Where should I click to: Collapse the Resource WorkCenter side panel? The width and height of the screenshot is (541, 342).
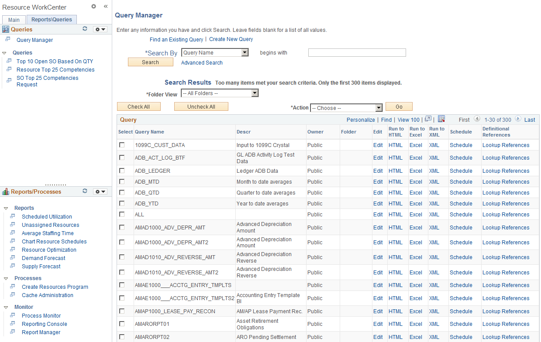105,7
